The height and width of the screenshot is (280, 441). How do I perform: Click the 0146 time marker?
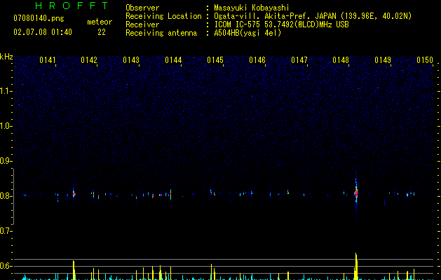[x=257, y=60]
